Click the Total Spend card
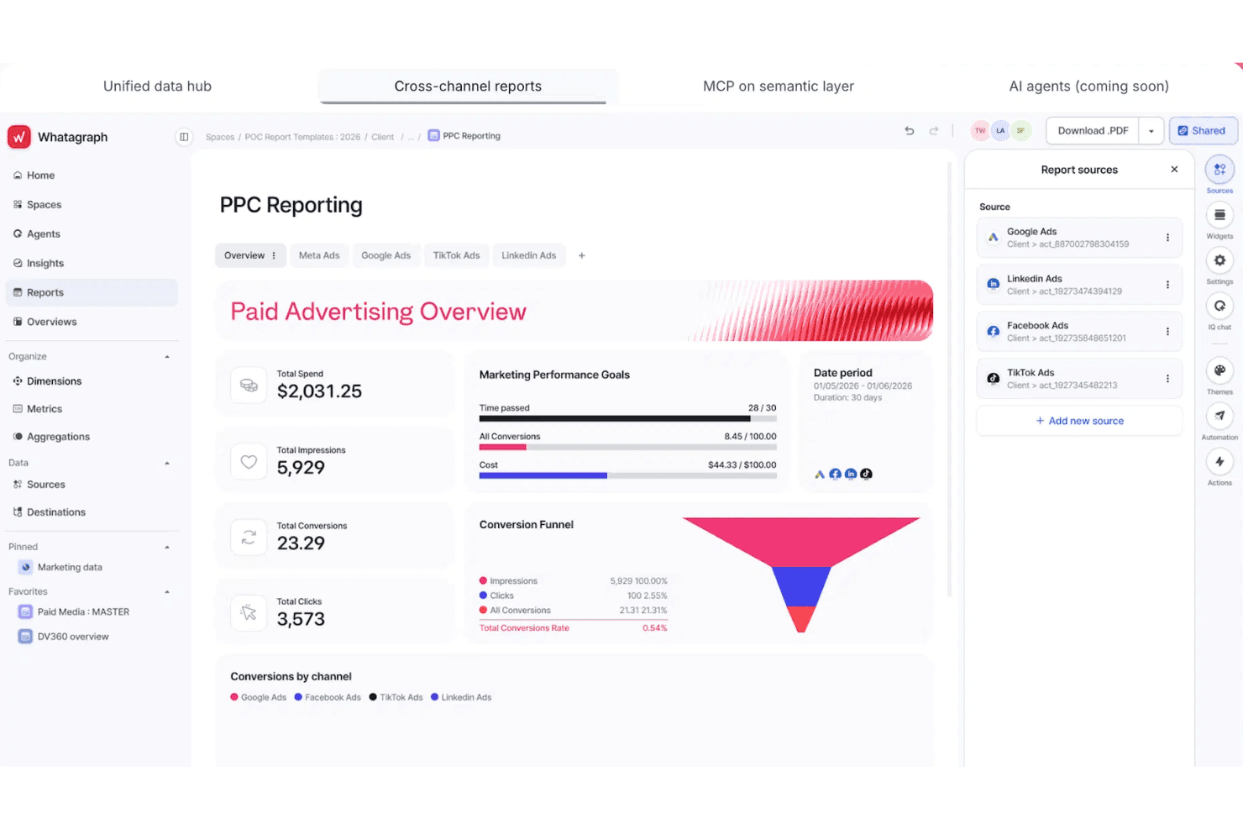This screenshot has width=1243, height=829. [x=334, y=385]
